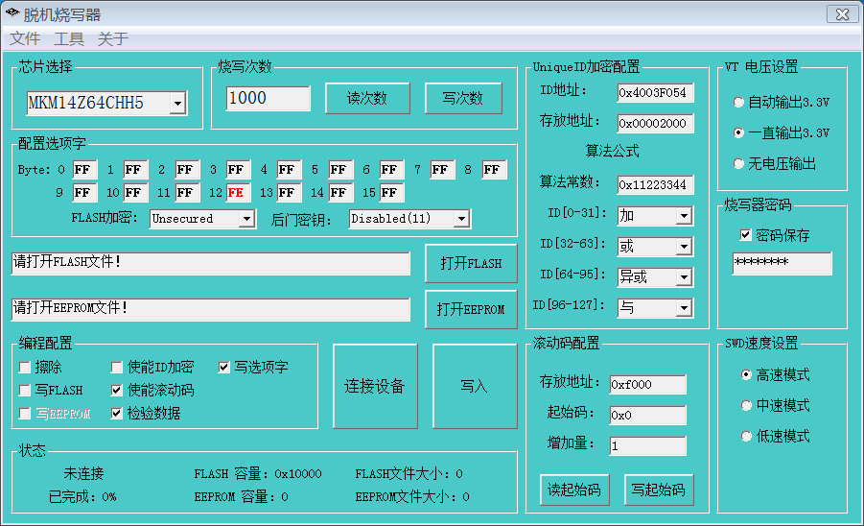
Task: Click the 写次数 button
Action: (463, 98)
